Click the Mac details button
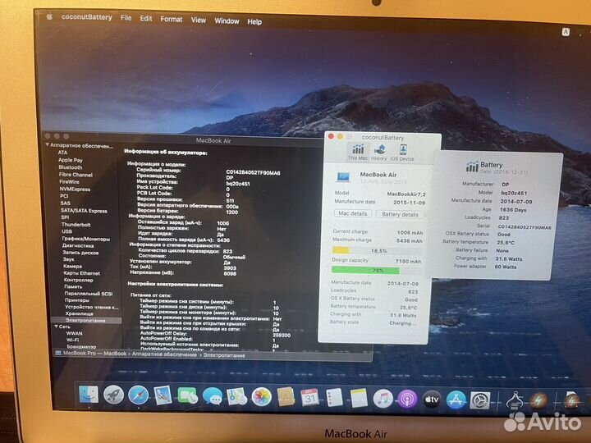This screenshot has height=443, width=591. [x=353, y=213]
